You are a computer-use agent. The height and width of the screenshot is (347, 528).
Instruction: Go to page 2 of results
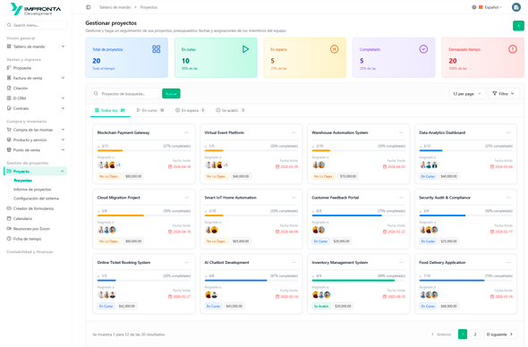[475, 334]
